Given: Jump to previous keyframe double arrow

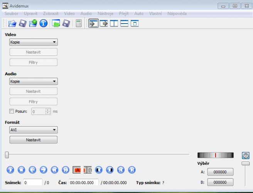Looking at the screenshot, I should (54, 170).
